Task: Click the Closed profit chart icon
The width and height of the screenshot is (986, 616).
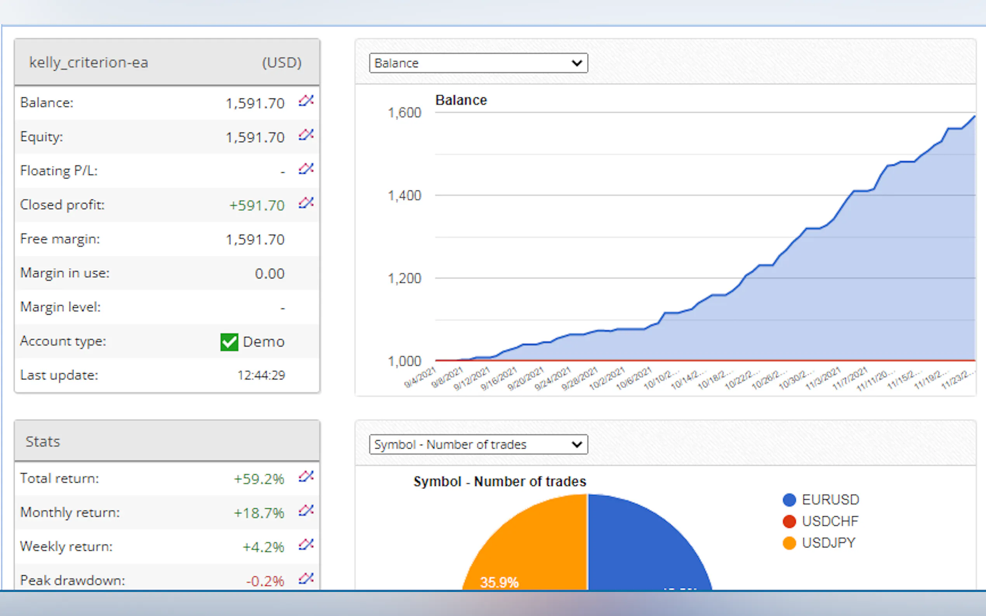Action: click(x=306, y=203)
